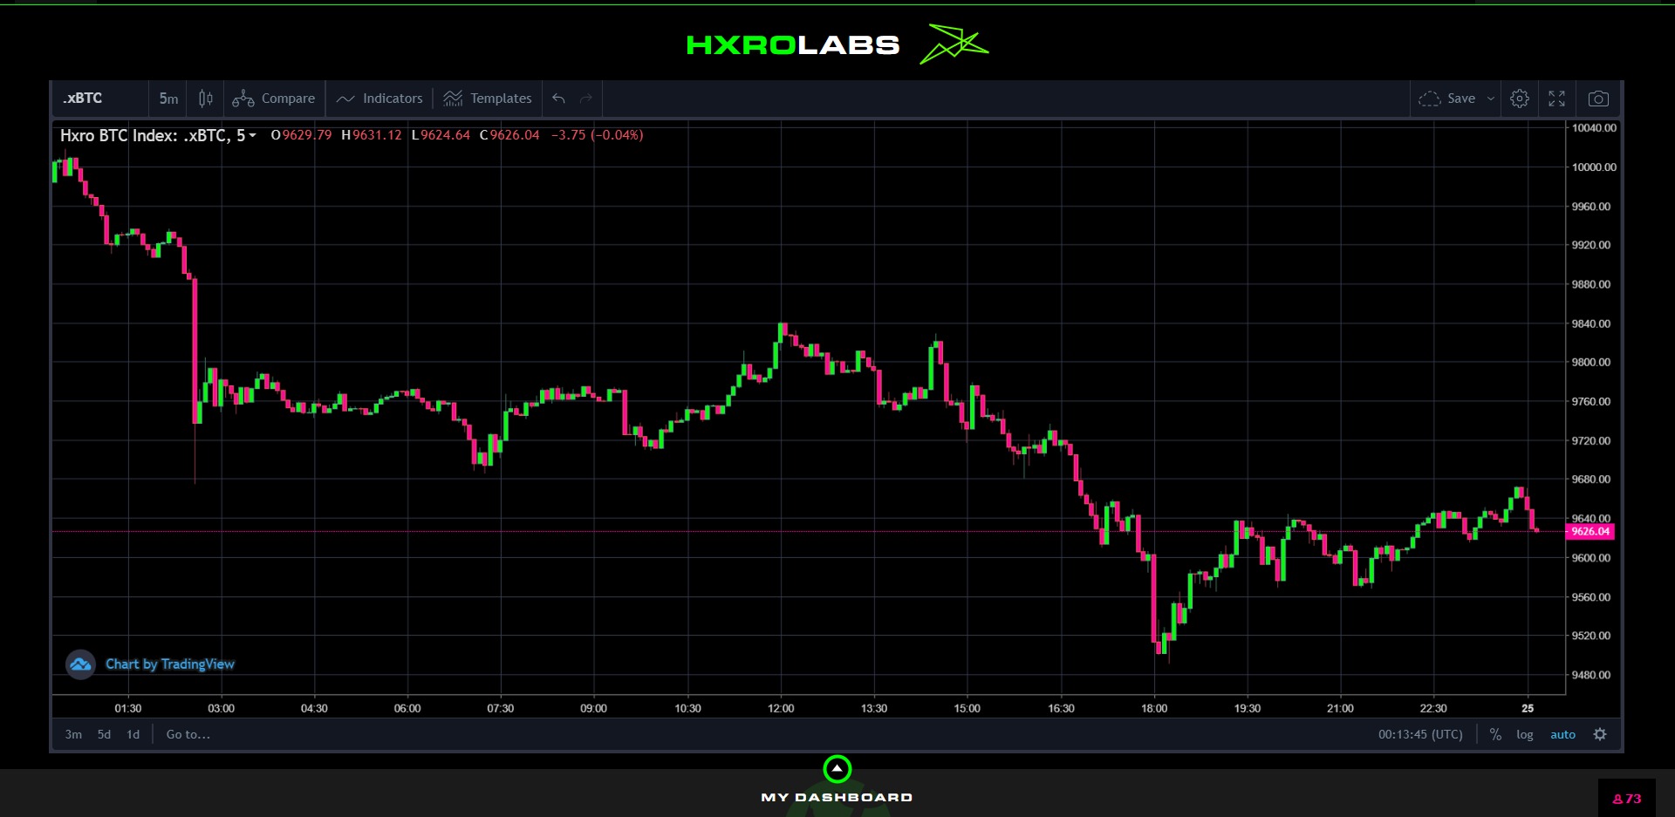Expand the Hxro BTC Index legend arrow

[253, 135]
